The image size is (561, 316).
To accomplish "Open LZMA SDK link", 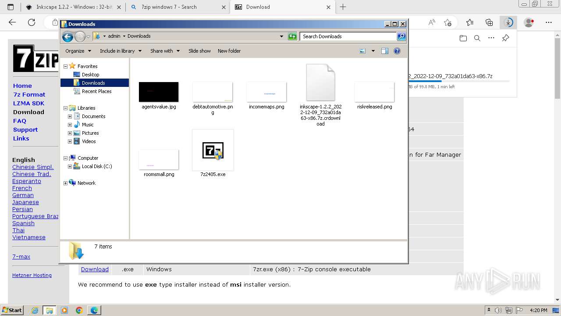I will click(x=28, y=104).
